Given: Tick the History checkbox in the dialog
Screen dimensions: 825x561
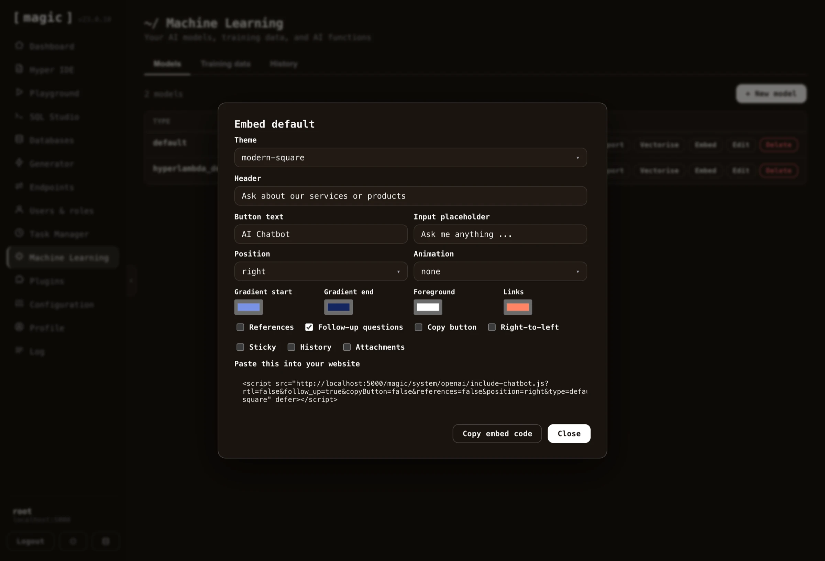Looking at the screenshot, I should pyautogui.click(x=291, y=347).
